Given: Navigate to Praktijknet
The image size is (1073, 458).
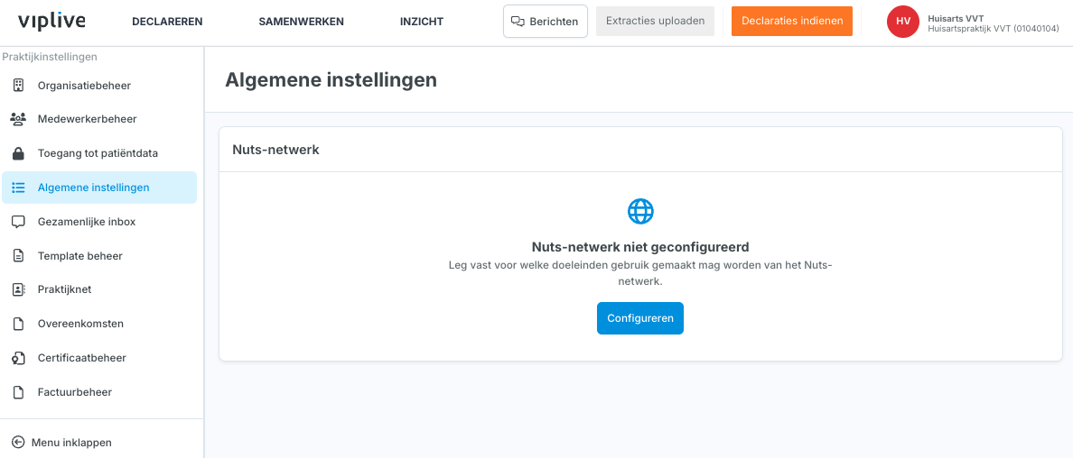Looking at the screenshot, I should (99, 289).
